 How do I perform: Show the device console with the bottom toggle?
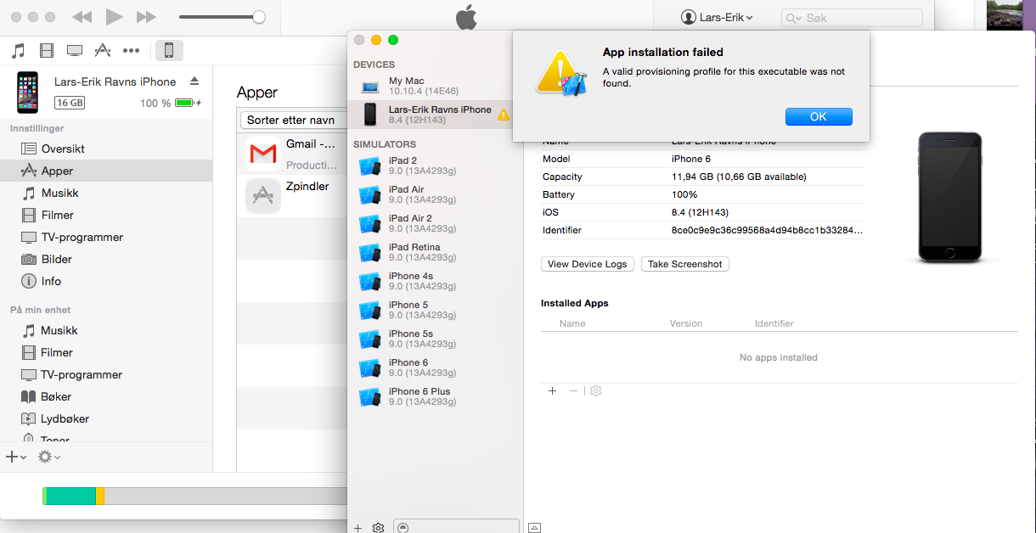click(x=534, y=527)
